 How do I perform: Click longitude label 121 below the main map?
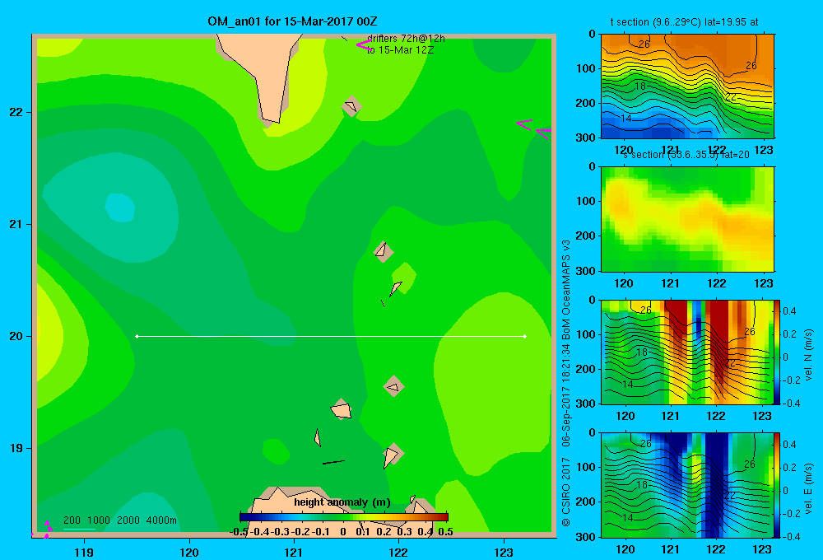click(x=294, y=552)
